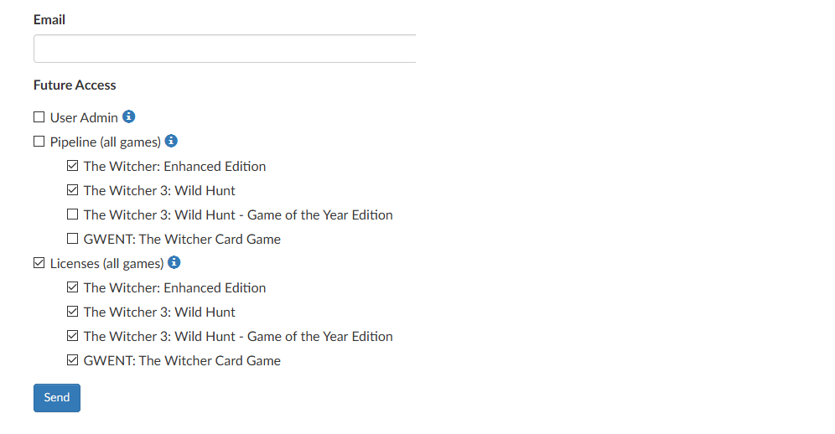Uncheck Licenses The Witcher 3: Wild Hunt
The width and height of the screenshot is (835, 434).
pos(72,311)
